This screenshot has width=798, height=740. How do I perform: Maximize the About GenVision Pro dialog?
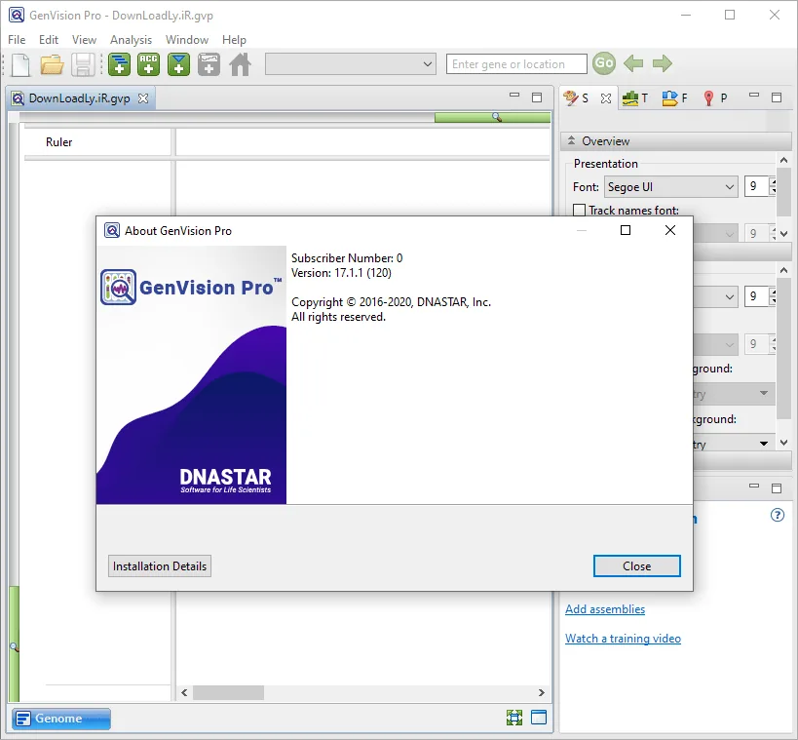626,230
